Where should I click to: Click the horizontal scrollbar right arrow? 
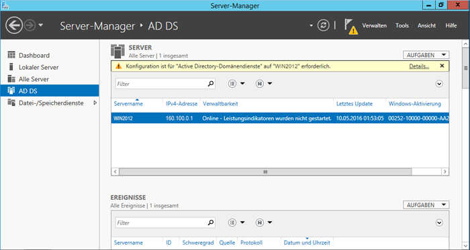point(445,172)
